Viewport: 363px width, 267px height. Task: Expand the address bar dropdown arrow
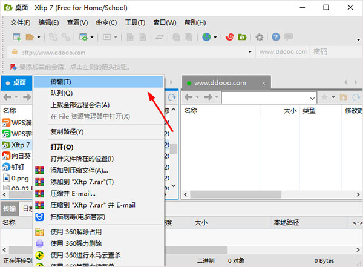point(250,52)
